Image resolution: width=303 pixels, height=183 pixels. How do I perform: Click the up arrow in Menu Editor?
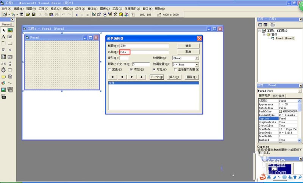(x=132, y=77)
